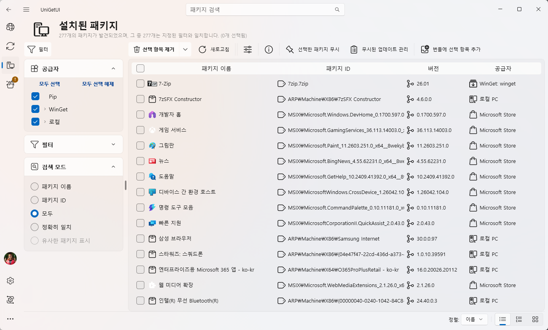Open package bundles icon with orange badge
The height and width of the screenshot is (330, 548).
point(10,84)
